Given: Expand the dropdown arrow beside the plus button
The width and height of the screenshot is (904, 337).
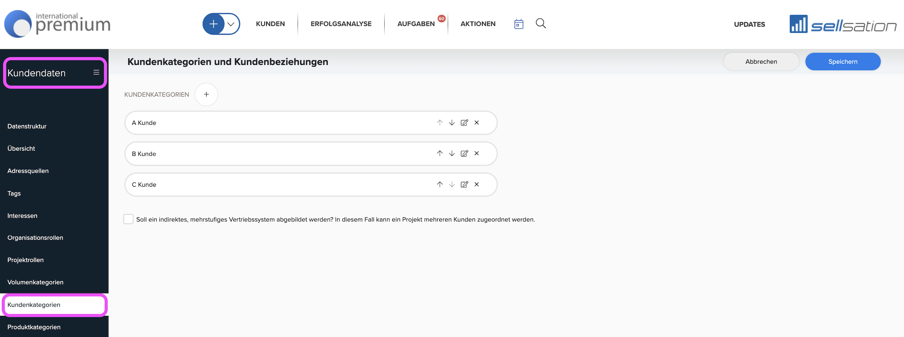Looking at the screenshot, I should (231, 24).
